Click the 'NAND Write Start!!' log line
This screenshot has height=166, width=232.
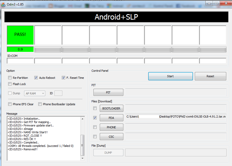coord(28,132)
